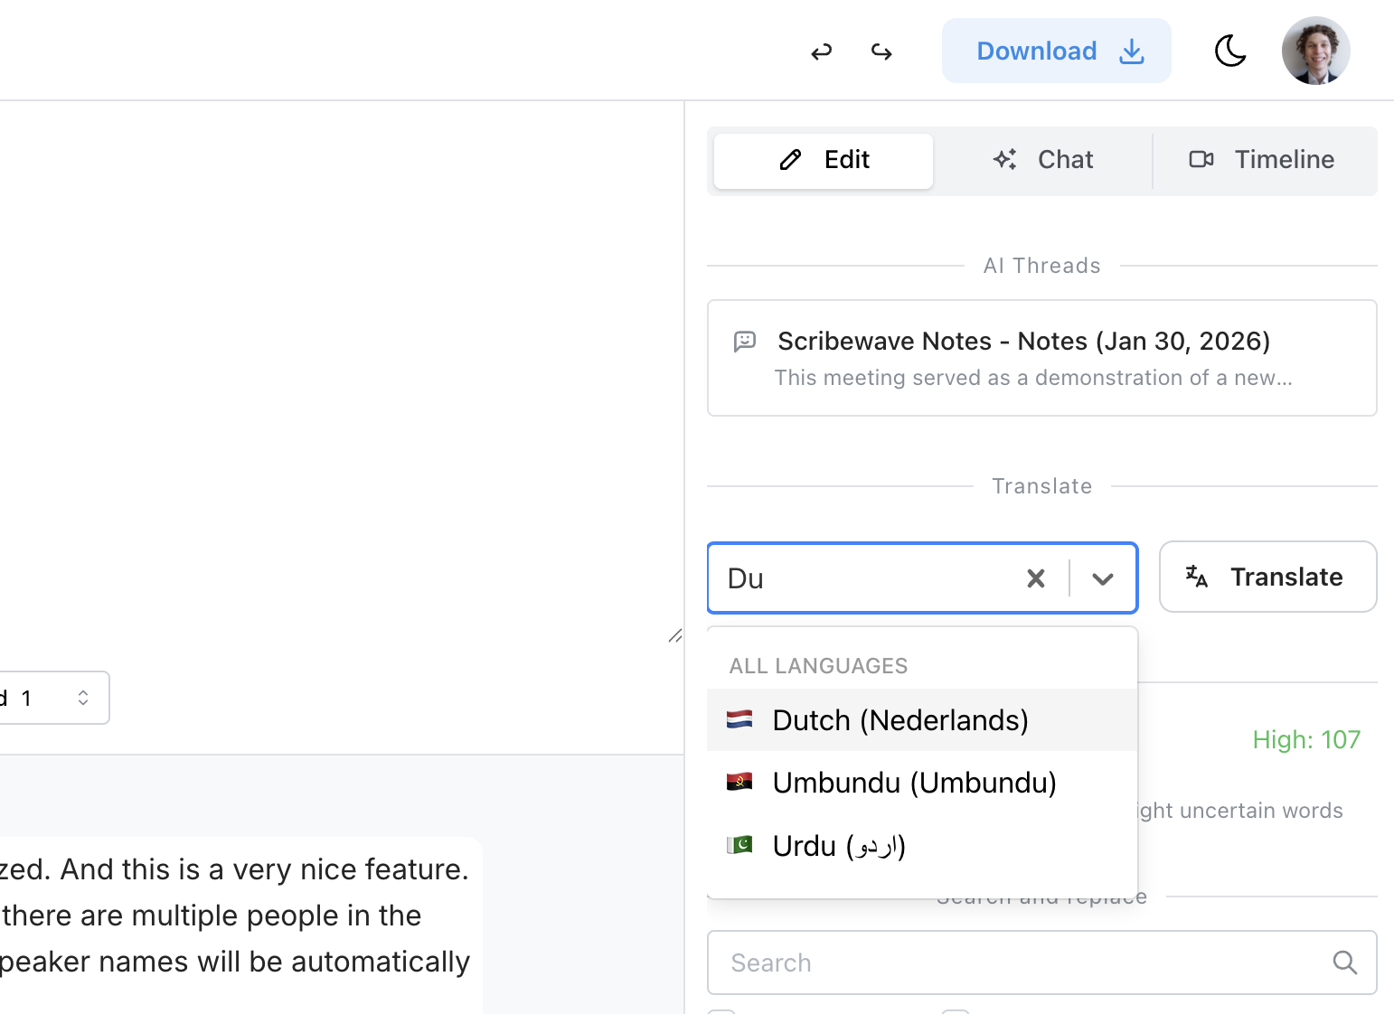Click the text area resize handle
This screenshot has width=1394, height=1014.
[x=674, y=636]
